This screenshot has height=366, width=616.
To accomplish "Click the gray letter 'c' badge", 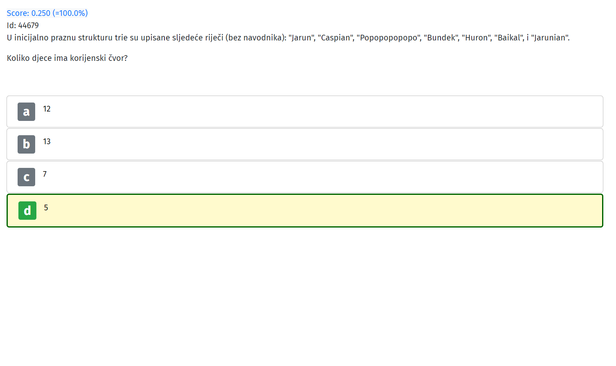I will [26, 177].
